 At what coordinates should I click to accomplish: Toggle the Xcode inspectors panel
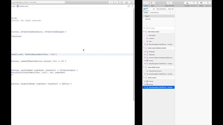point(131,2)
